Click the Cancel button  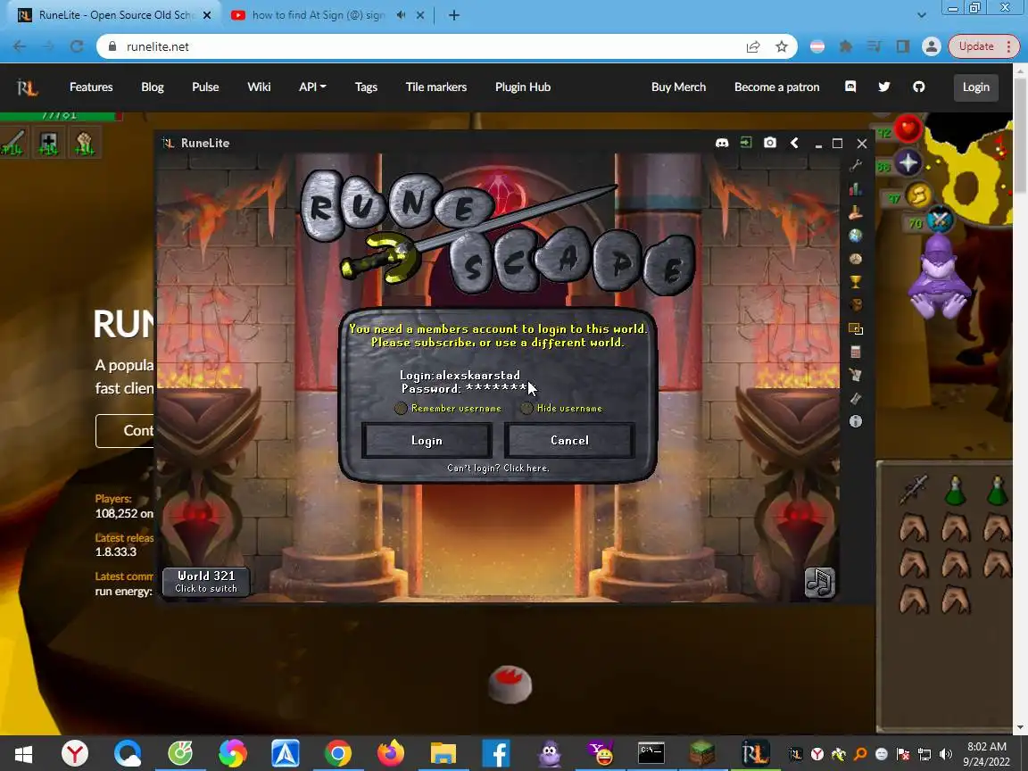(x=569, y=441)
